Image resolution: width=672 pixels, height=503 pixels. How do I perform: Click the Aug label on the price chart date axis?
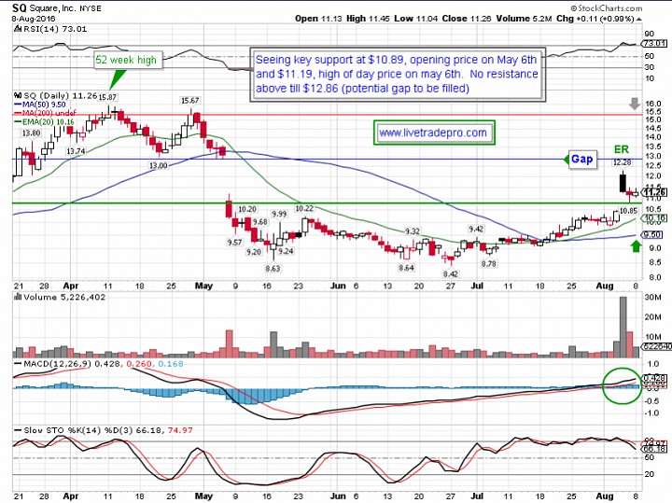click(604, 286)
